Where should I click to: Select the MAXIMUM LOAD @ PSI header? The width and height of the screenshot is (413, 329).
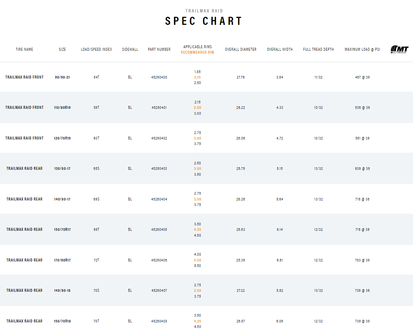362,50
